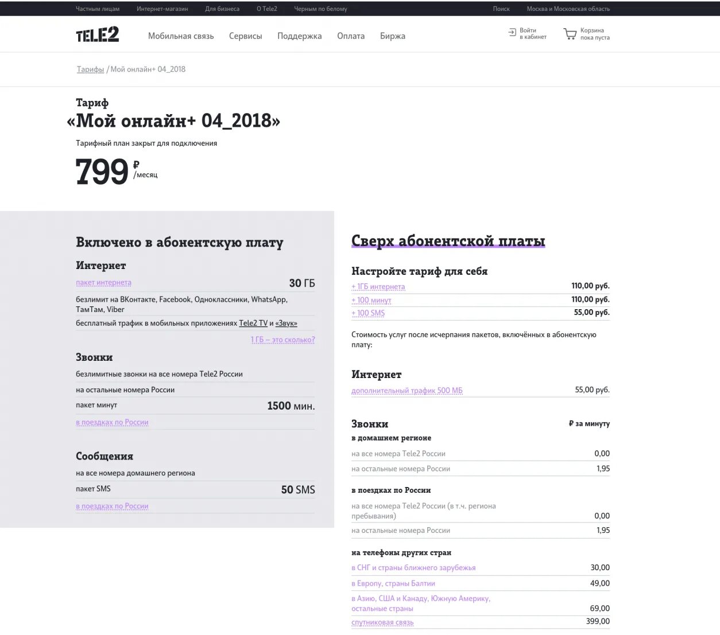This screenshot has height=635, width=720.
Task: Click the login arrow icon
Action: 512,33
